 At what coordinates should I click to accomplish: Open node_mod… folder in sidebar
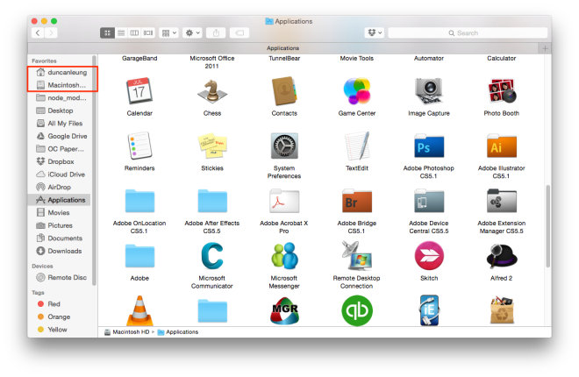tap(61, 97)
